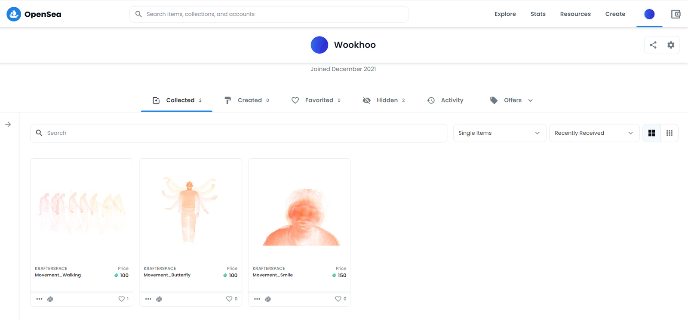Open the Movement_Smile artwork thumbnail
688x321 pixels.
coord(299,210)
